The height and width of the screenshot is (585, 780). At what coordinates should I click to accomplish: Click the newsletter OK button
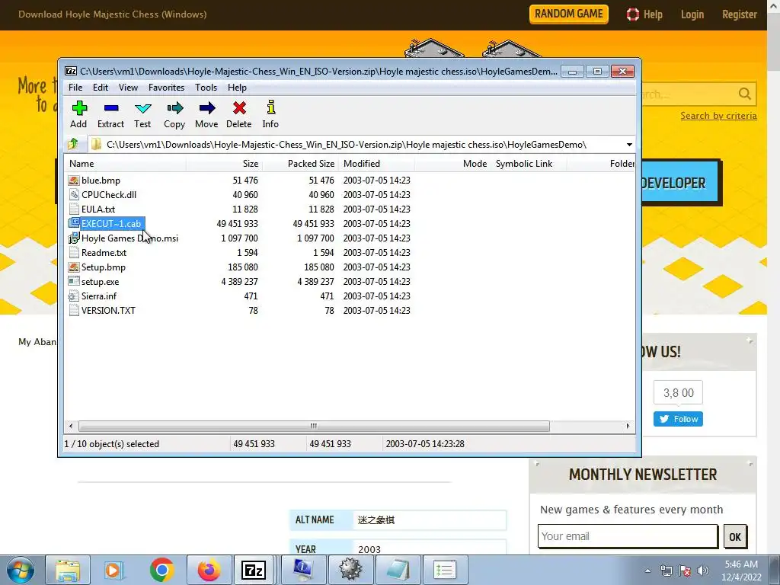coord(735,537)
